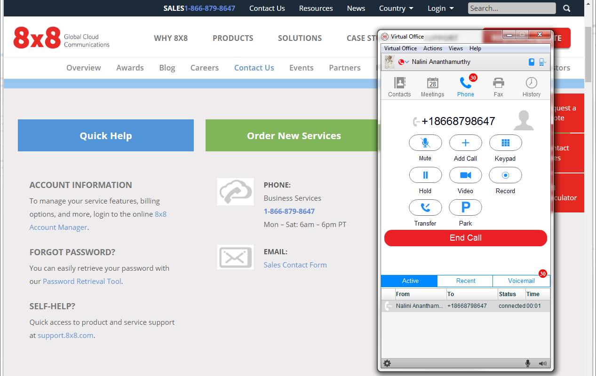The height and width of the screenshot is (376, 596).
Task: Click the 1-866-879-8647 phone link under PHONE
Action: click(289, 211)
